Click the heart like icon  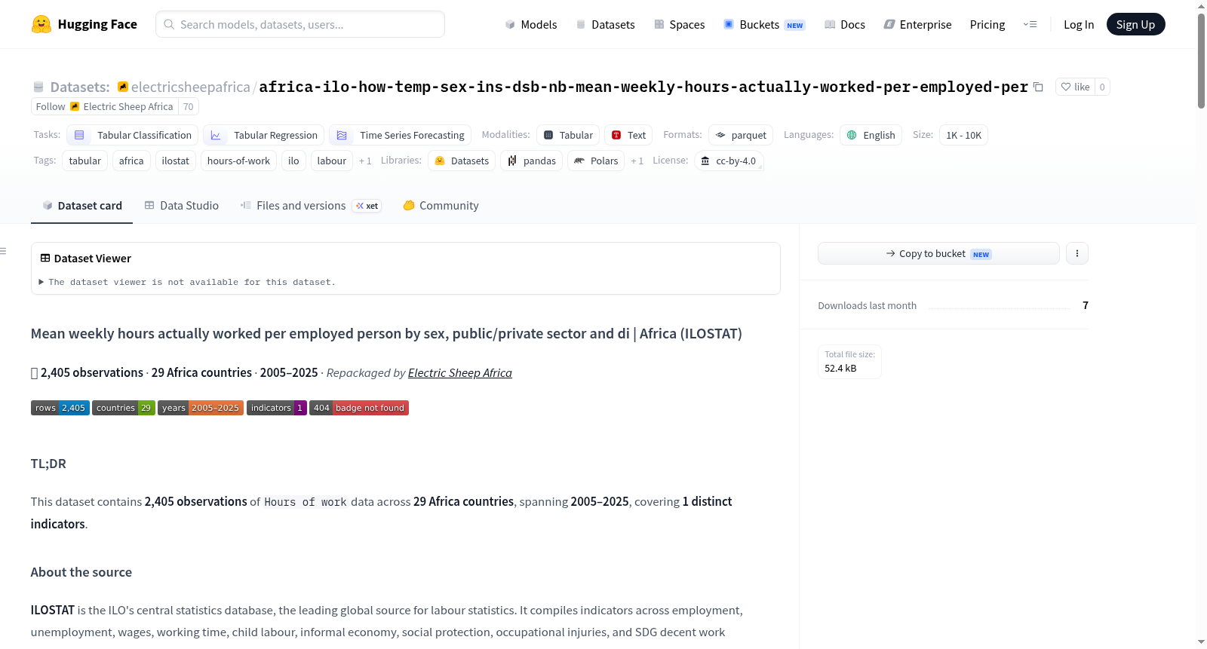click(x=1066, y=87)
